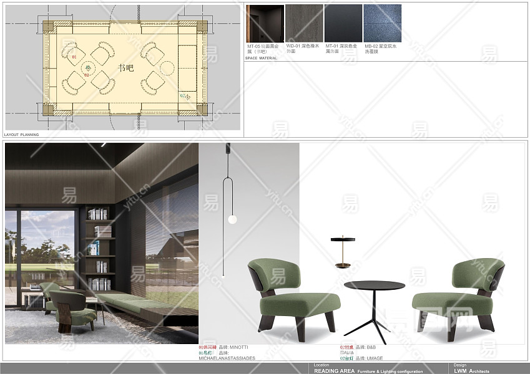
Task: Click the red 02 round table marker
Action: coord(87,75)
